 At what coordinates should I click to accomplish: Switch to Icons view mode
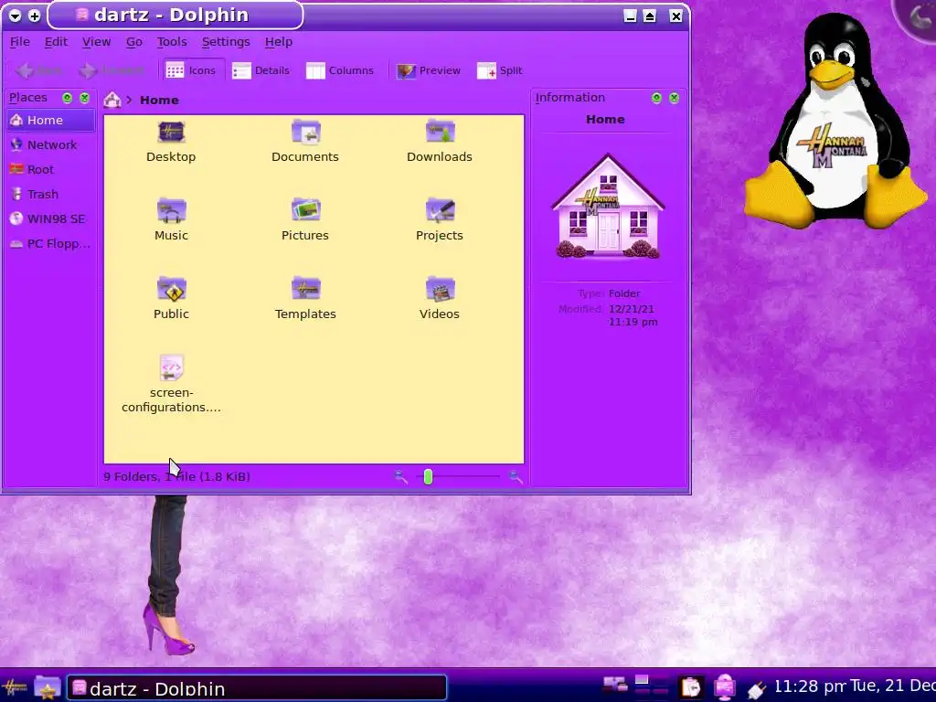point(191,70)
